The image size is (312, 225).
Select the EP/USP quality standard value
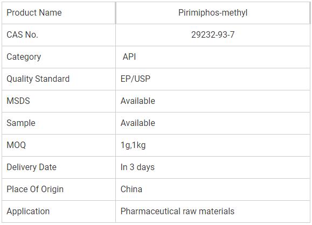click(x=135, y=79)
